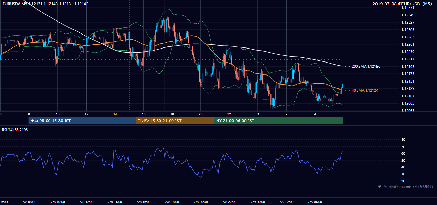
Task: Click price axis label 1.12261
Action: pos(408,44)
